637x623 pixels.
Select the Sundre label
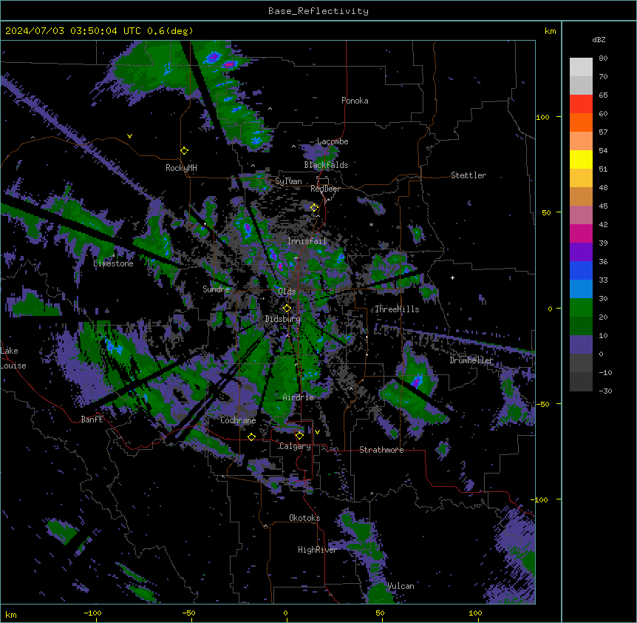216,289
